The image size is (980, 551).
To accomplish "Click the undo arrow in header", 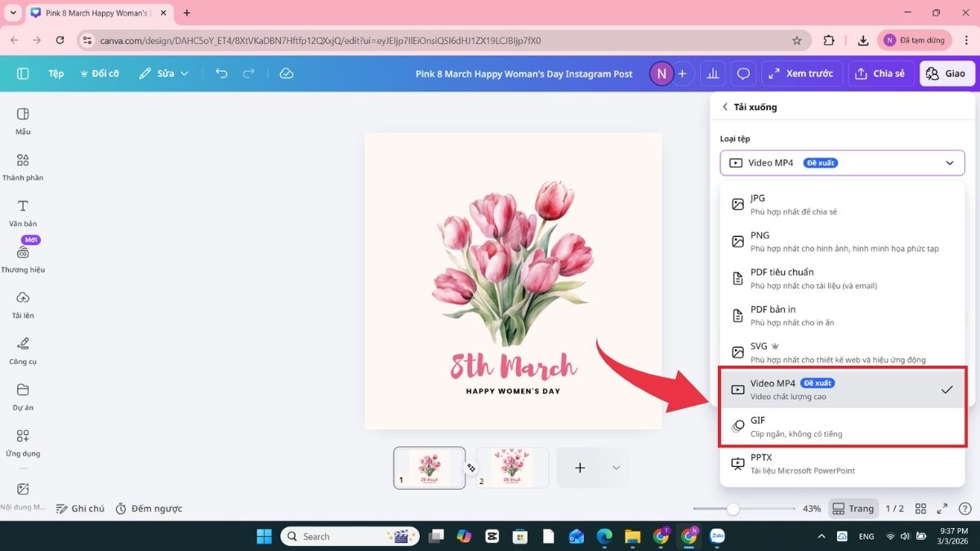I will pyautogui.click(x=221, y=73).
